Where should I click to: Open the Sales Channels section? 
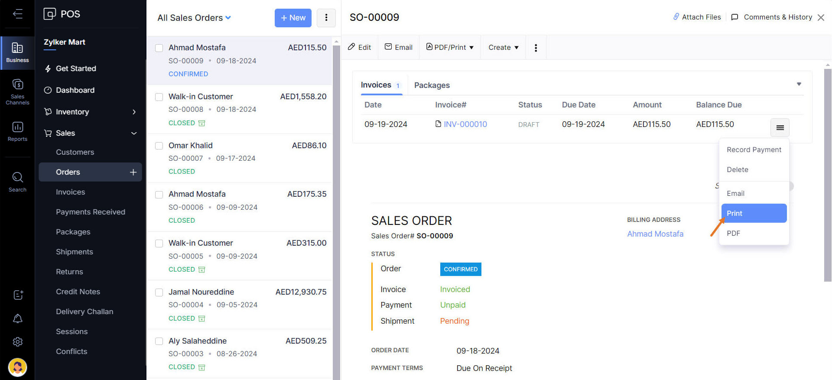click(x=17, y=91)
